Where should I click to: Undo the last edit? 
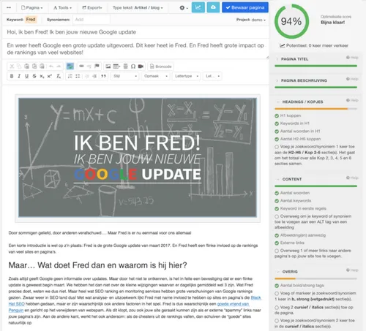(51, 66)
